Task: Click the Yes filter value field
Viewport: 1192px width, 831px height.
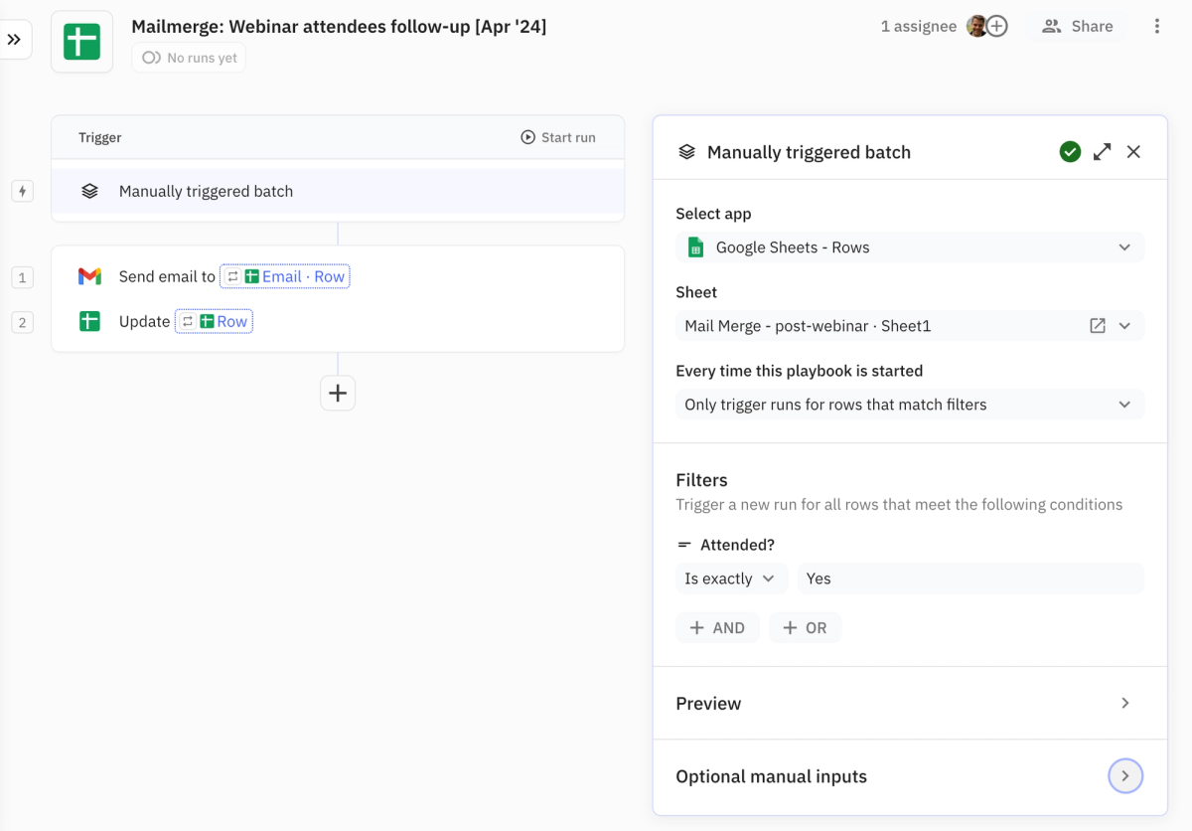Action: 970,578
